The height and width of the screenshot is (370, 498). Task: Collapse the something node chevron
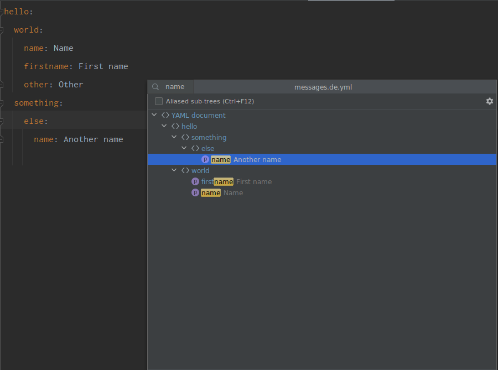174,137
